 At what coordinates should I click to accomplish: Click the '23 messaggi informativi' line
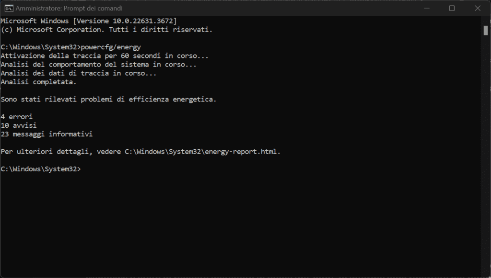[47, 134]
